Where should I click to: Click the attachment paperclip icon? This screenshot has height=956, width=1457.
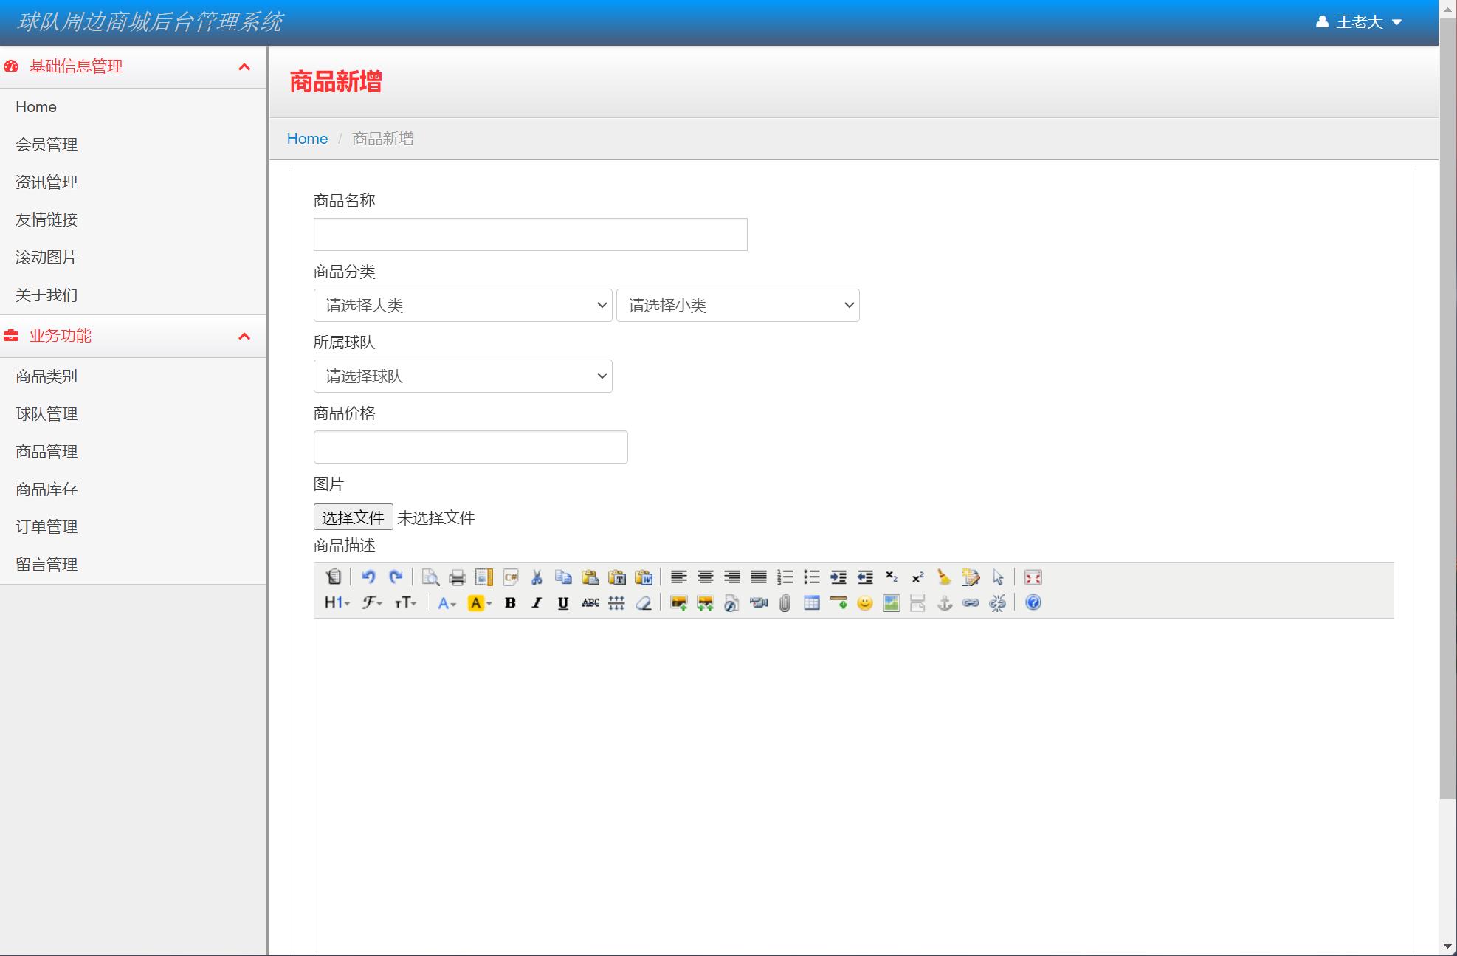pyautogui.click(x=785, y=603)
